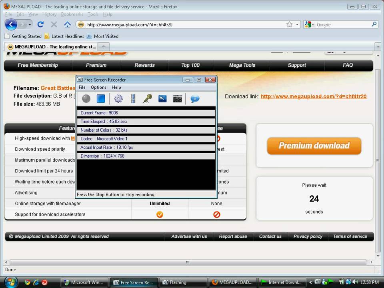The image size is (384, 288).
Task: Open Premium nav item on Megaupload
Action: (96, 65)
